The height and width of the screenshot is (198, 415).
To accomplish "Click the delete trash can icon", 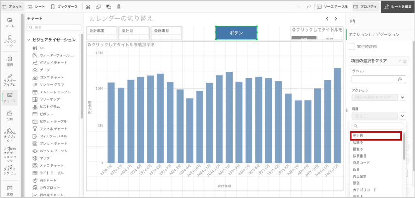I will pyautogui.click(x=119, y=7).
